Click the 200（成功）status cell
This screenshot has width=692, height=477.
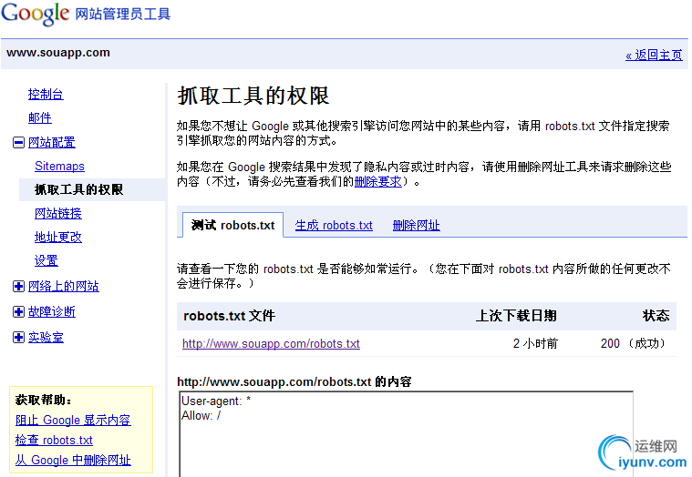click(x=635, y=343)
